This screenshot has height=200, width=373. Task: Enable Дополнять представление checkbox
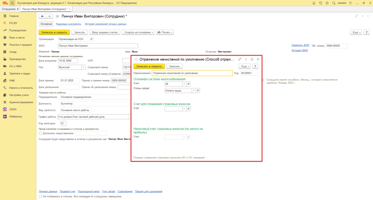40,133
